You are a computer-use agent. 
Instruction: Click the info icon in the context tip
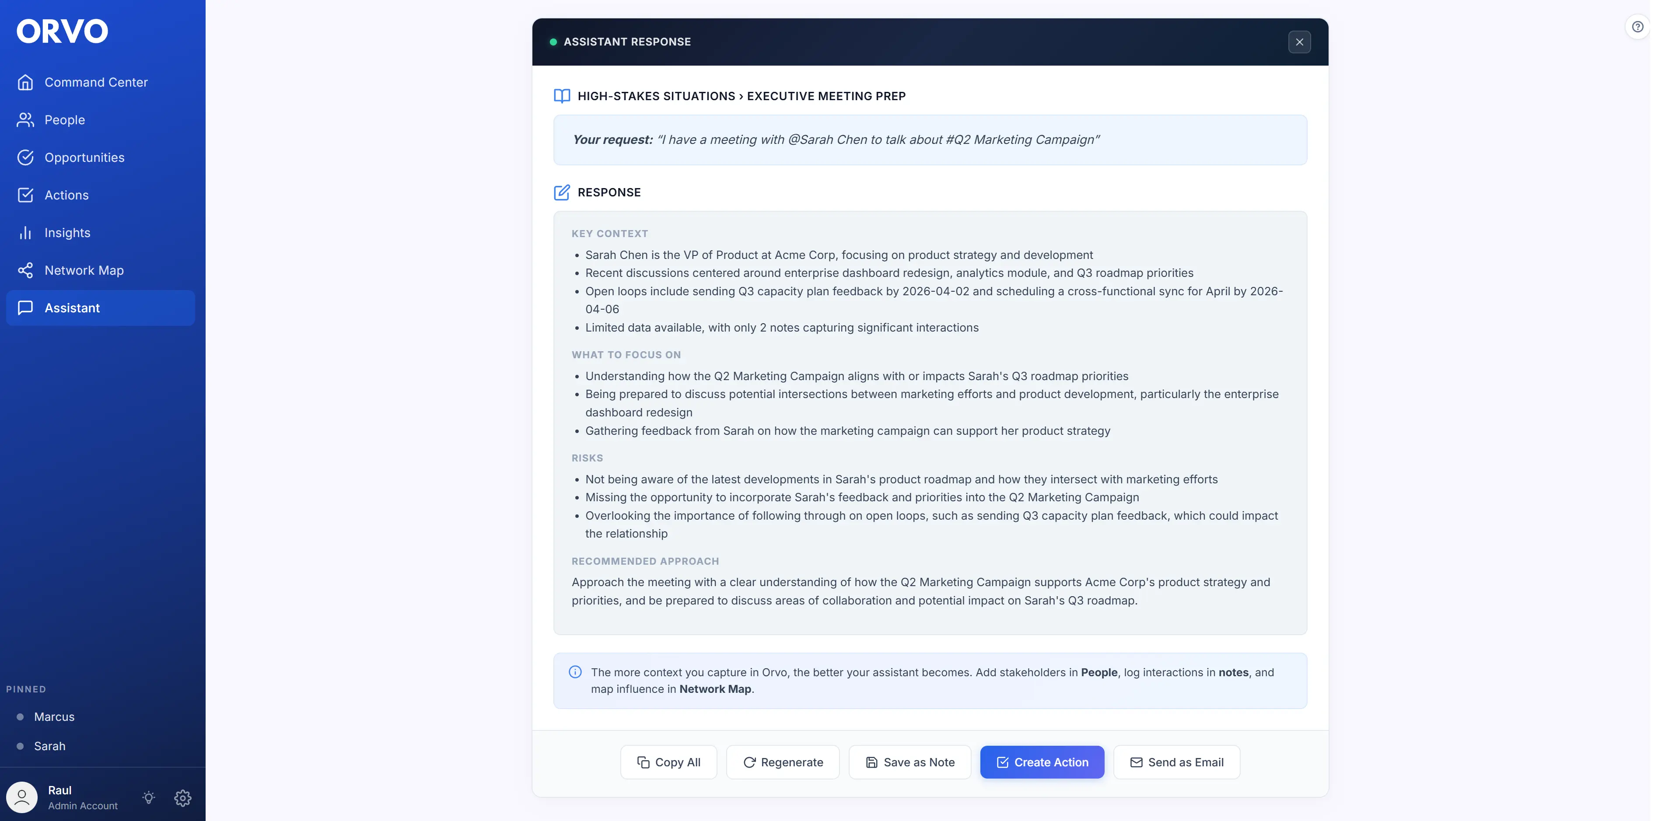[x=575, y=672]
